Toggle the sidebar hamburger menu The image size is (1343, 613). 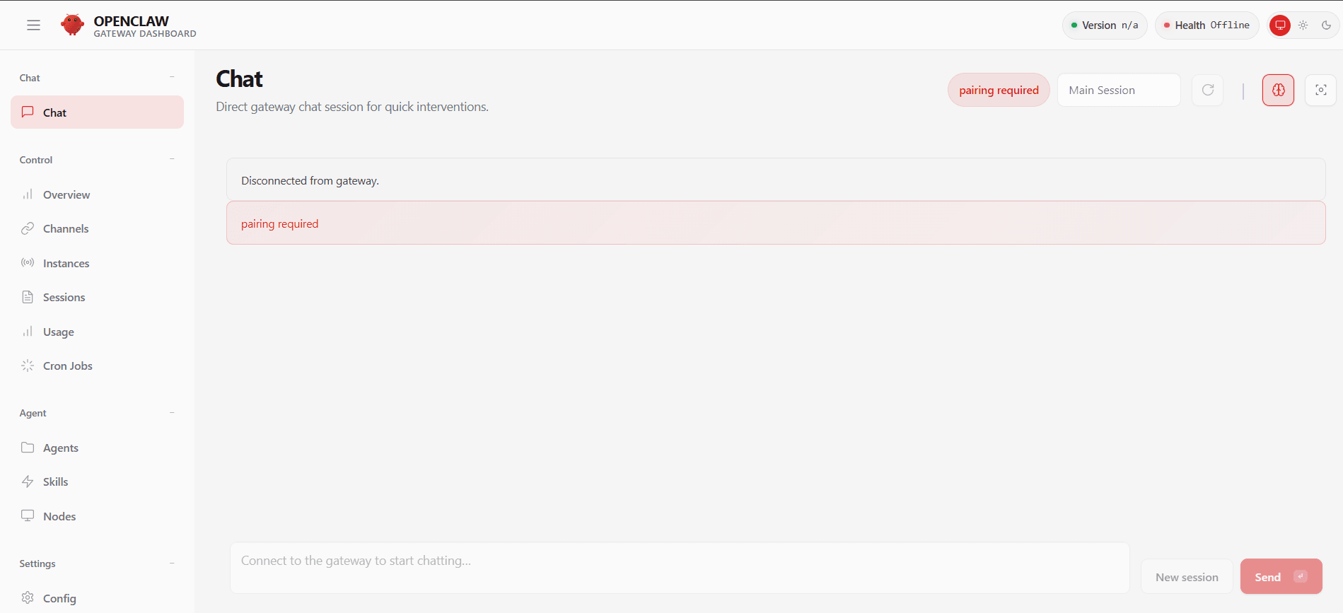[x=33, y=25]
